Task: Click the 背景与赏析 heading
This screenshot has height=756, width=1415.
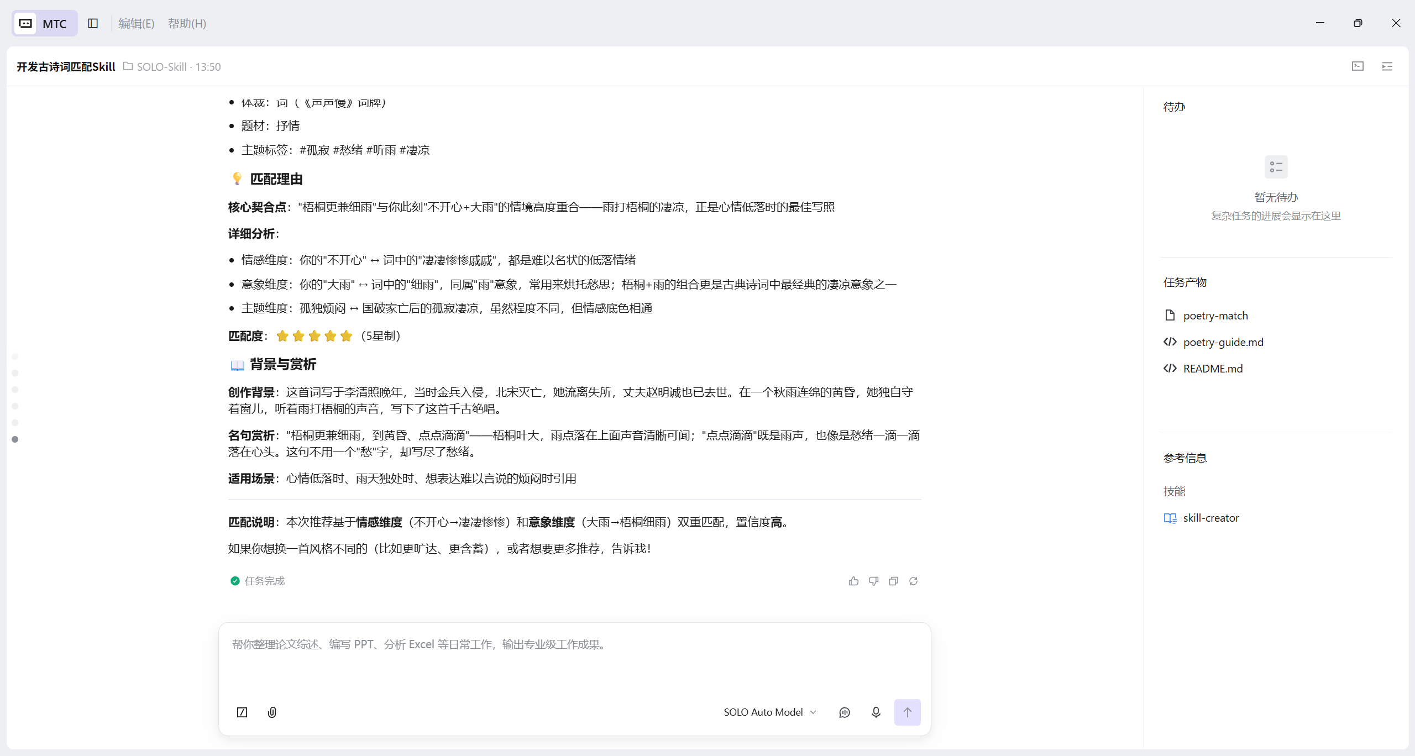Action: tap(283, 364)
